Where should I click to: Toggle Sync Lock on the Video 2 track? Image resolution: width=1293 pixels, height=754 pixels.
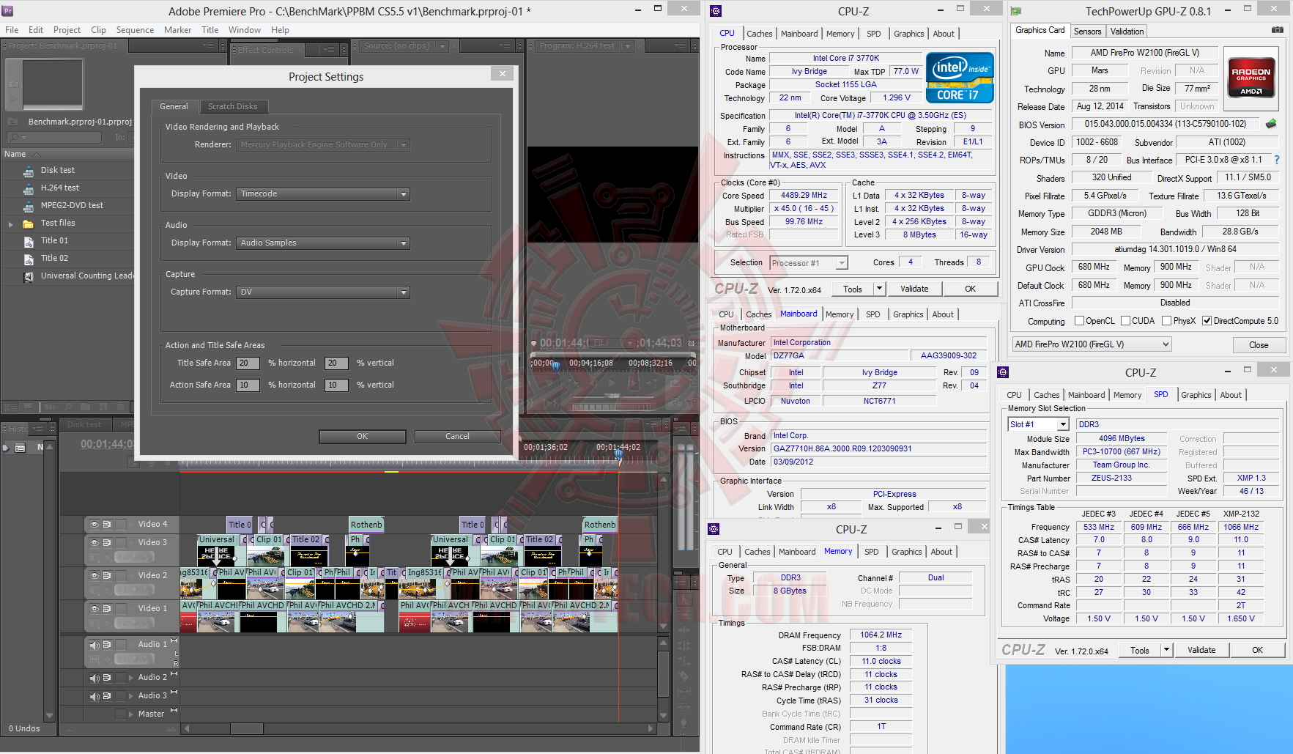tap(108, 576)
